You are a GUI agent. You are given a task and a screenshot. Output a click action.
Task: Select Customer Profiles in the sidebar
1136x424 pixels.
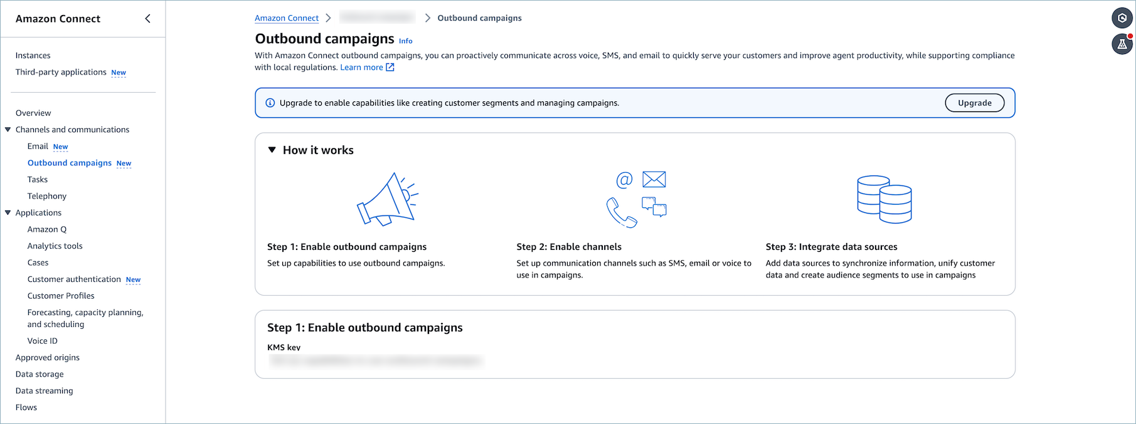(61, 296)
